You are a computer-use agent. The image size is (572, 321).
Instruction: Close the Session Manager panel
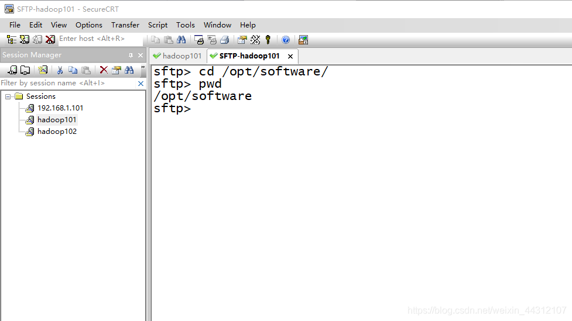(141, 56)
